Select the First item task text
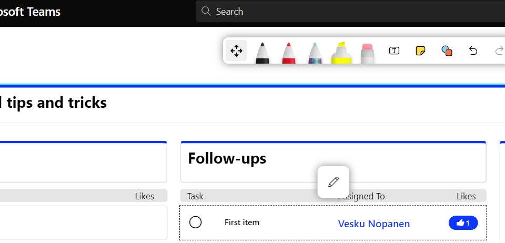The width and height of the screenshot is (505, 243). (x=242, y=222)
